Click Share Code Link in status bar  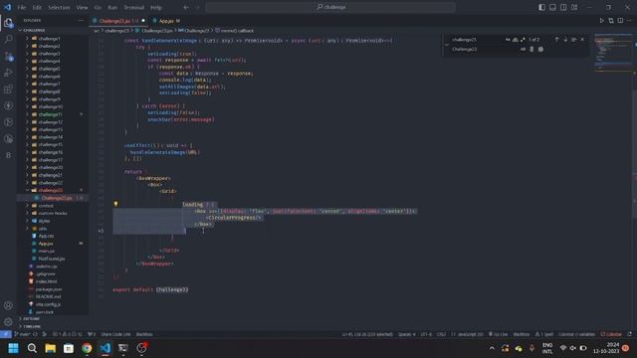(x=115, y=334)
